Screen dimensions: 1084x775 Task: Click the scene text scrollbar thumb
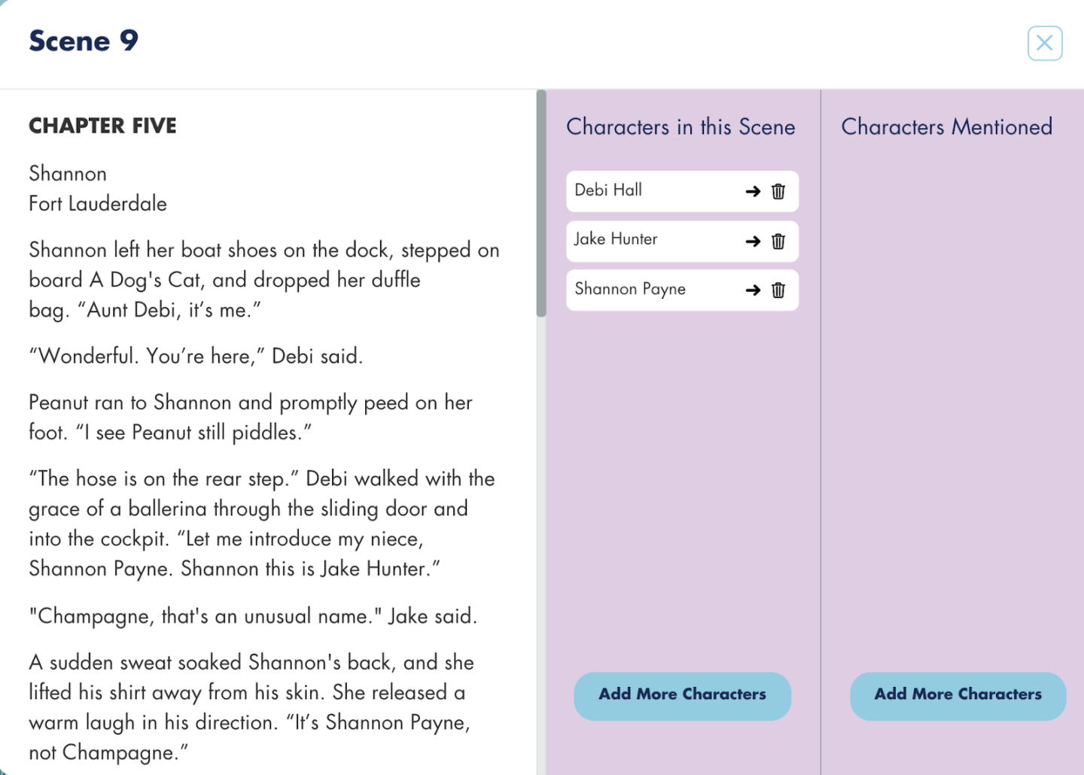[541, 203]
